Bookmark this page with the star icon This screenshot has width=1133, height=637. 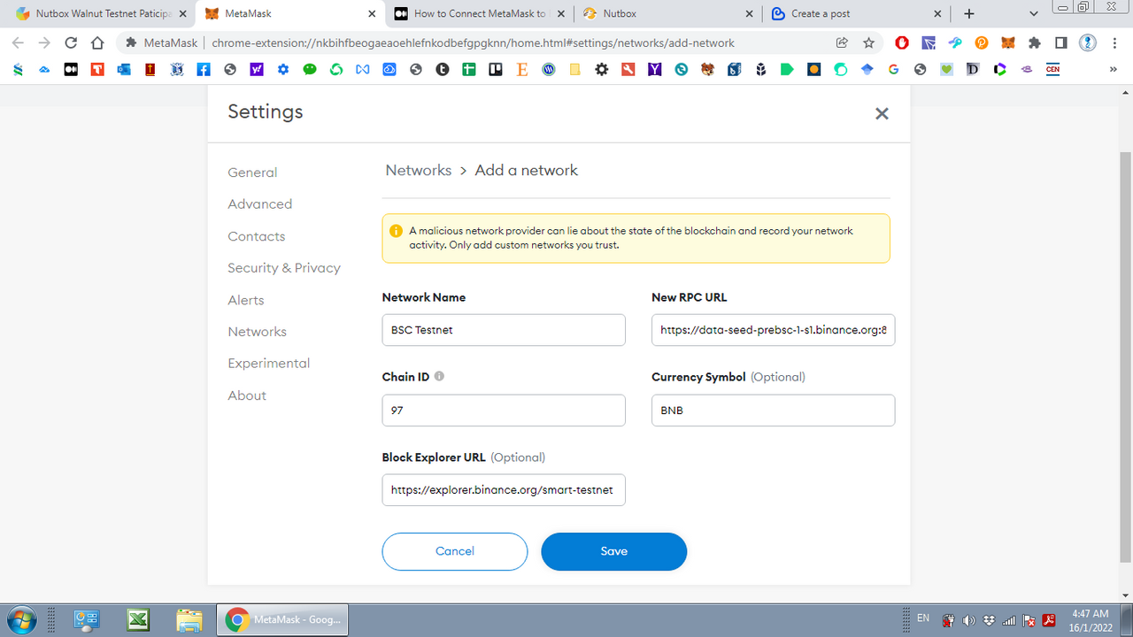(x=868, y=42)
